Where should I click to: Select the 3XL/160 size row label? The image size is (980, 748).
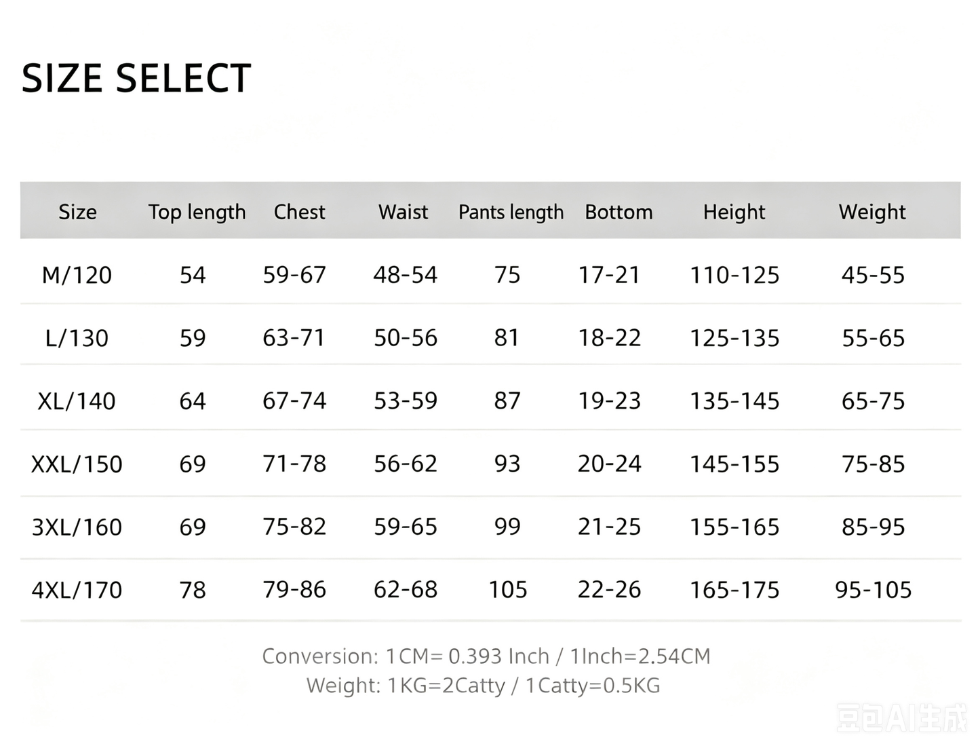[x=77, y=527]
